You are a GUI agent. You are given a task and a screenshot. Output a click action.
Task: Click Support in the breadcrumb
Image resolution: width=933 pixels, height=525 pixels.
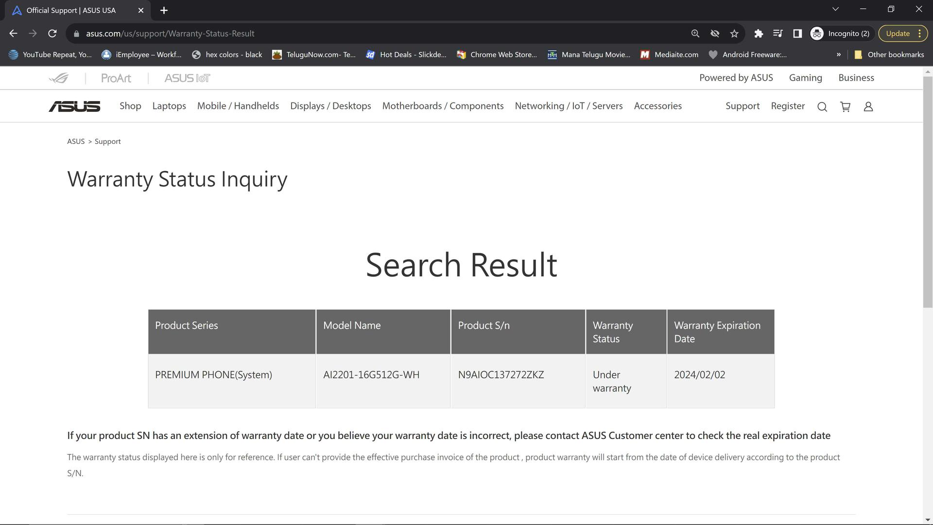(x=107, y=141)
